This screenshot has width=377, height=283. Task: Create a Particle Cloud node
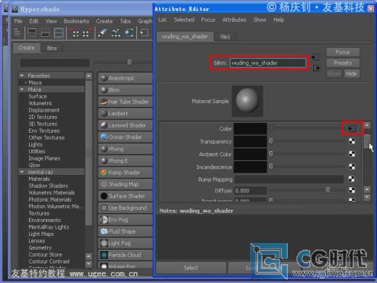tap(125, 255)
